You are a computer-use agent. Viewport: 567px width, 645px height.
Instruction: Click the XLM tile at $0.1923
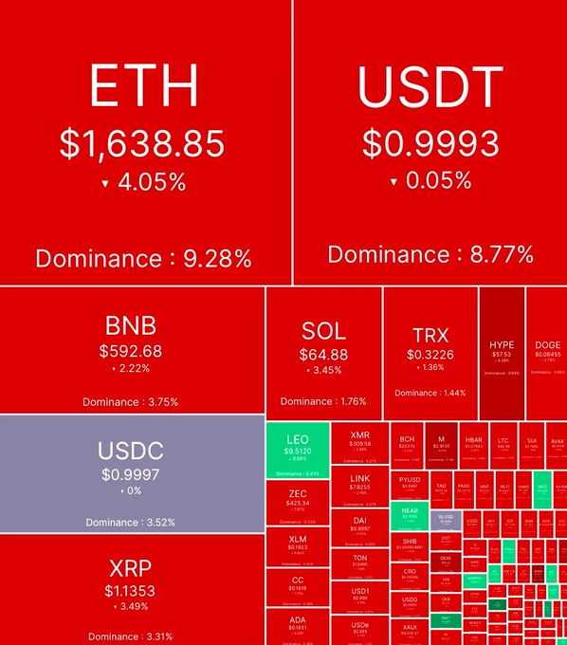point(298,546)
